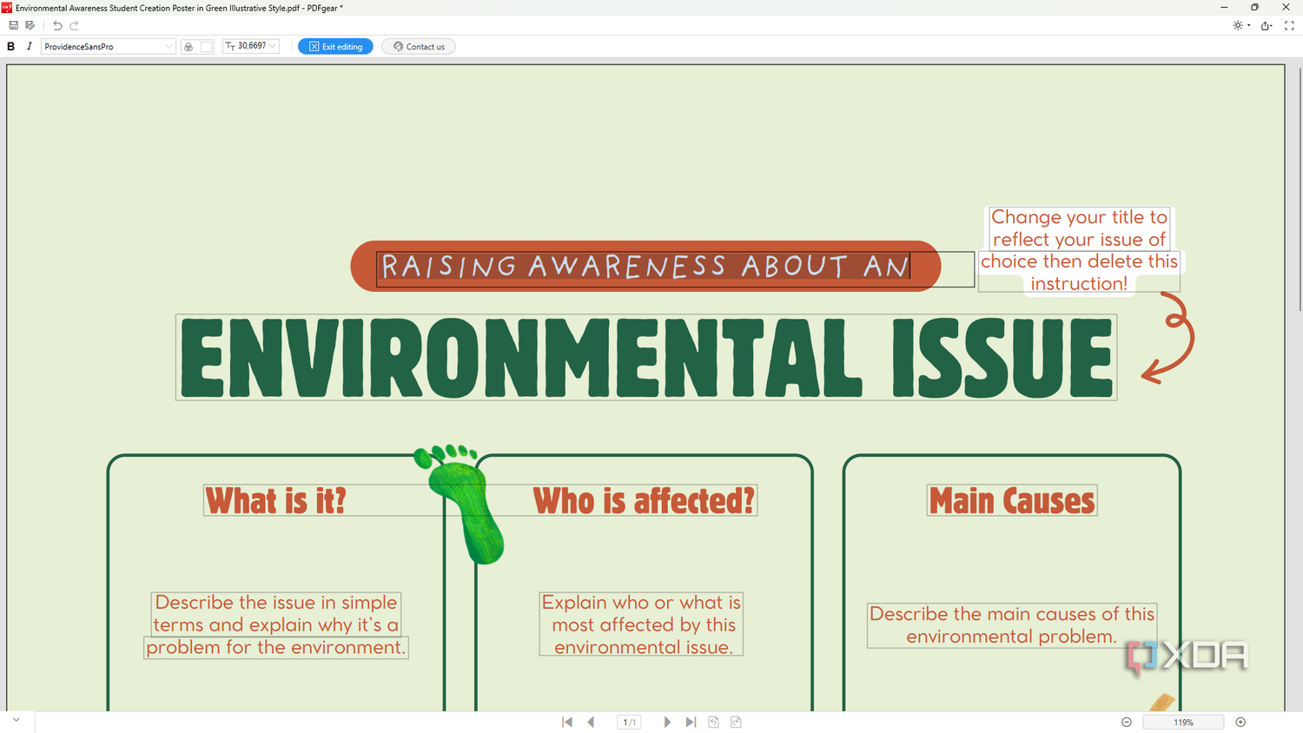Select the 'What is it?' heading
This screenshot has width=1303, height=733.
275,501
